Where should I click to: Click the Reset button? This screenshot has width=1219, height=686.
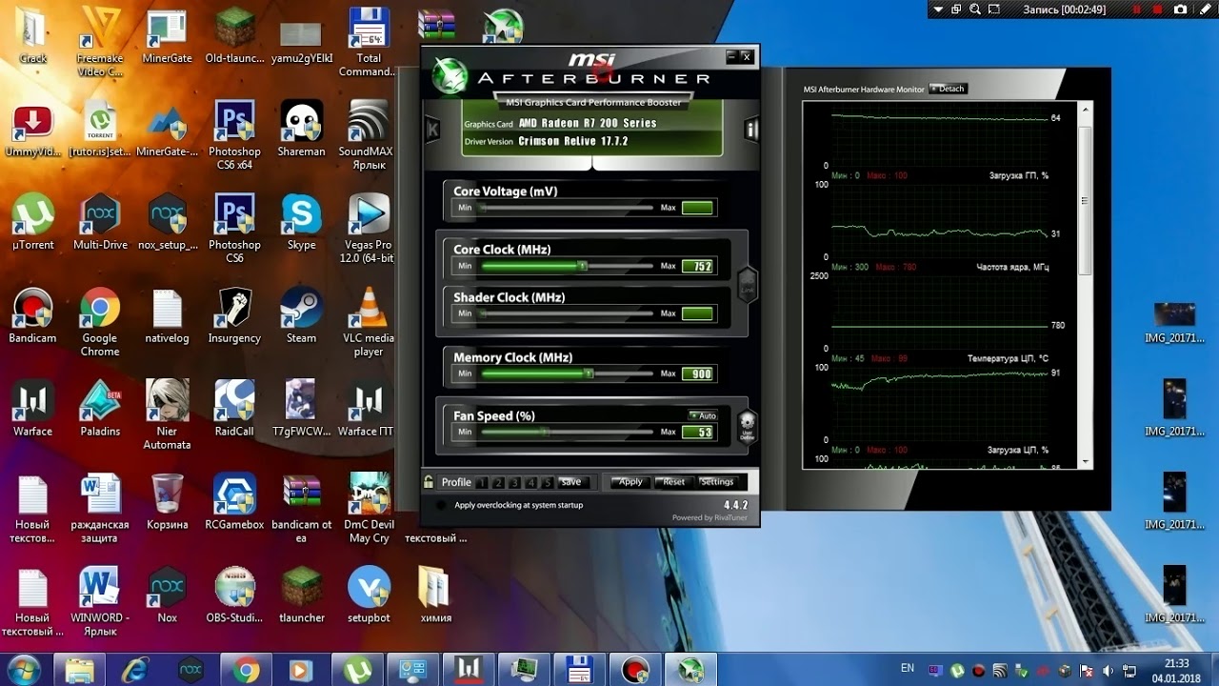point(674,482)
